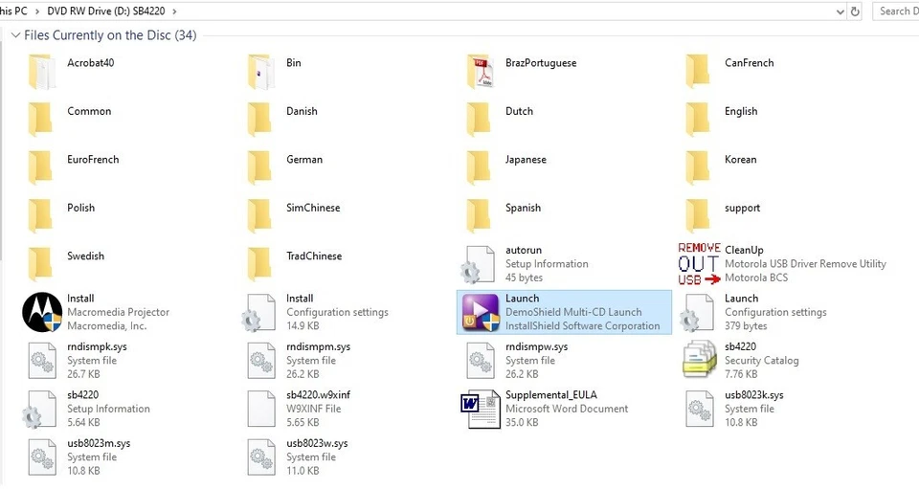Click the TradChinese folder icon
The image size is (919, 489).
click(259, 264)
